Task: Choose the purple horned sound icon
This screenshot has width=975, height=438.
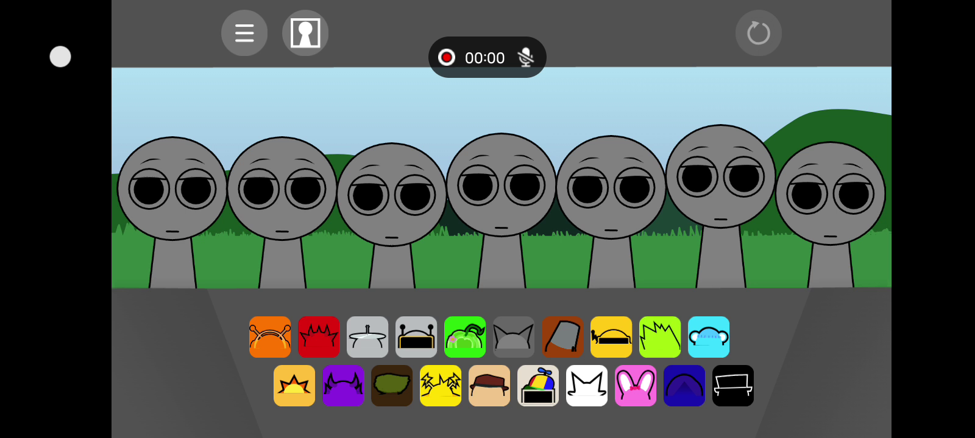Action: (343, 386)
